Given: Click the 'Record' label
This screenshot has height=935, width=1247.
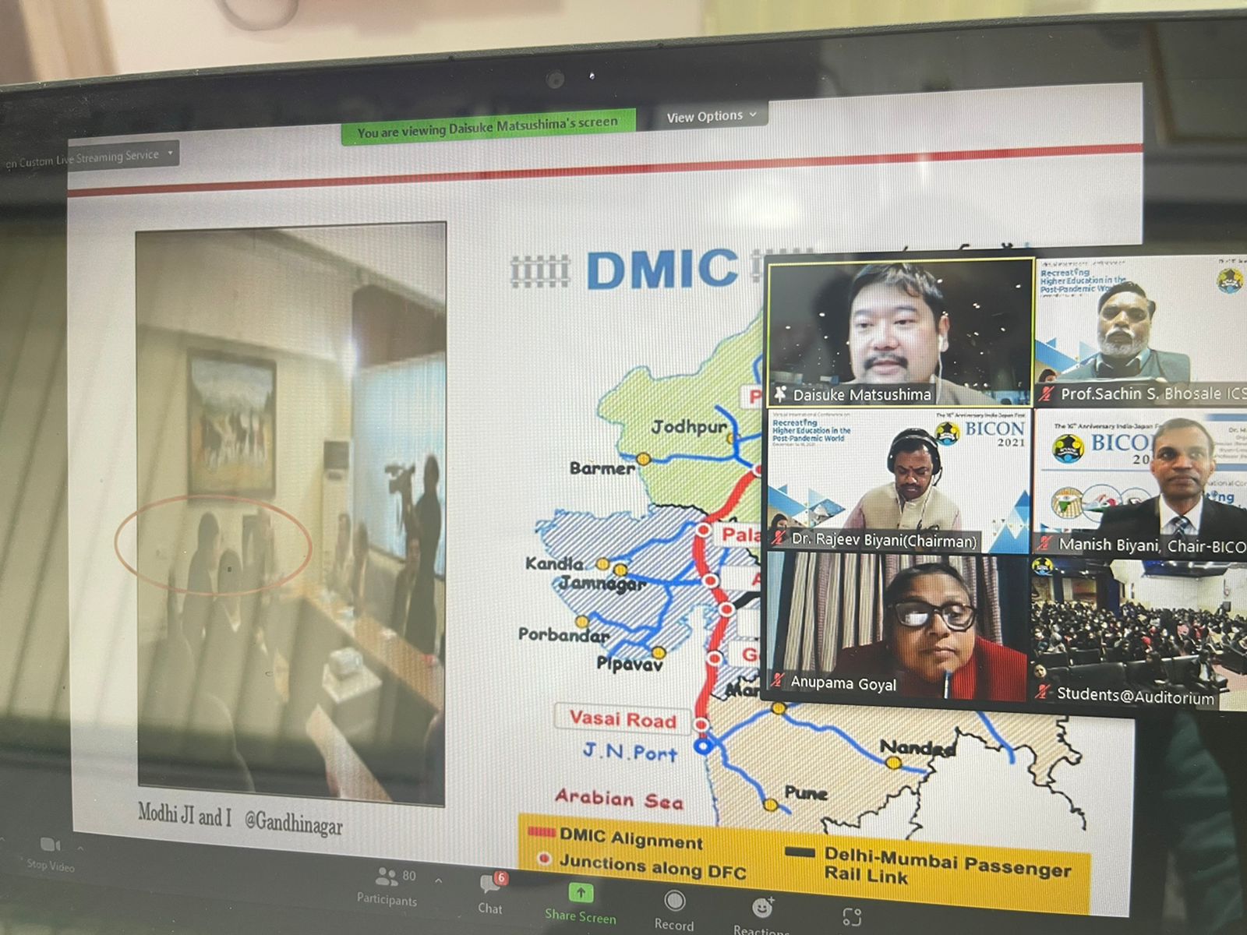Looking at the screenshot, I should (674, 925).
